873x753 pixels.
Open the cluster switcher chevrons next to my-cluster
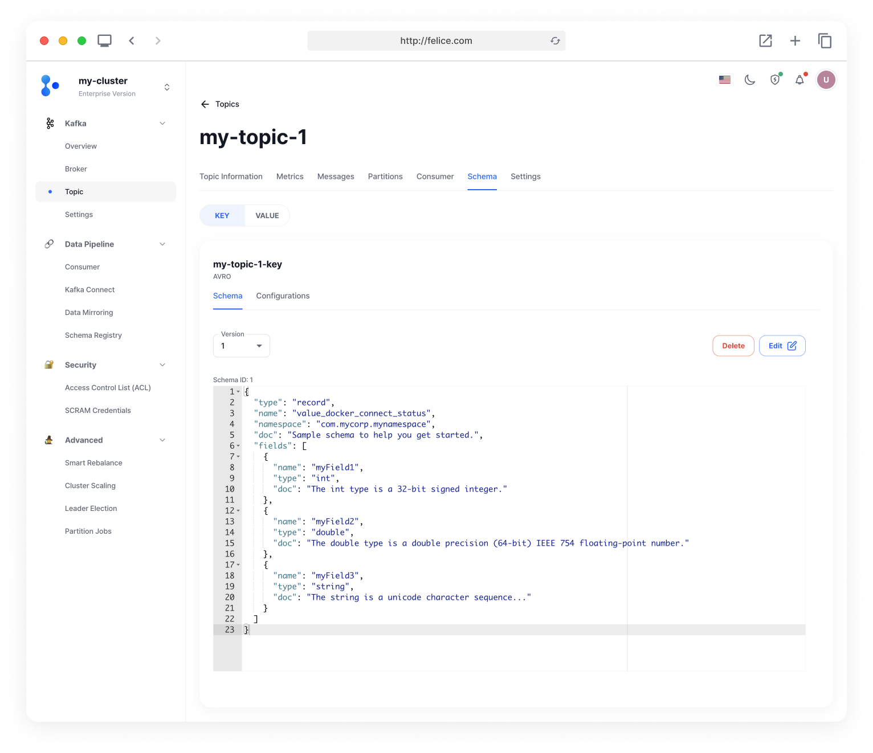tap(167, 87)
